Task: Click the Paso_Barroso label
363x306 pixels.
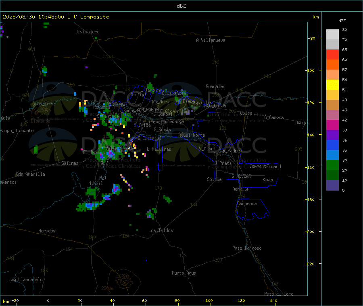Action: 247,248
